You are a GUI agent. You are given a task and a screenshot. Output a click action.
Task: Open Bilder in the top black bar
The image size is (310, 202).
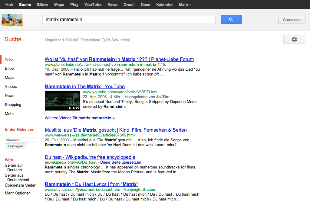click(x=42, y=5)
